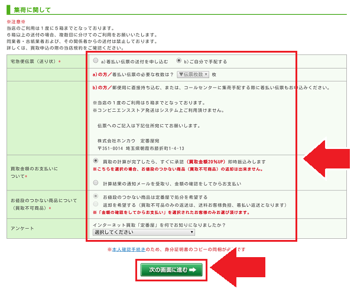Image resolution: width=354 pixels, height=292 pixels.
Task: Select 返却を希望する radio option
Action: pos(96,204)
